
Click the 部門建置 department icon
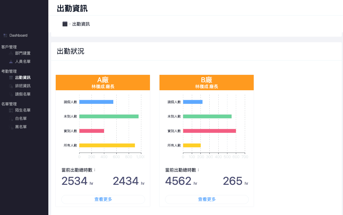point(11,53)
